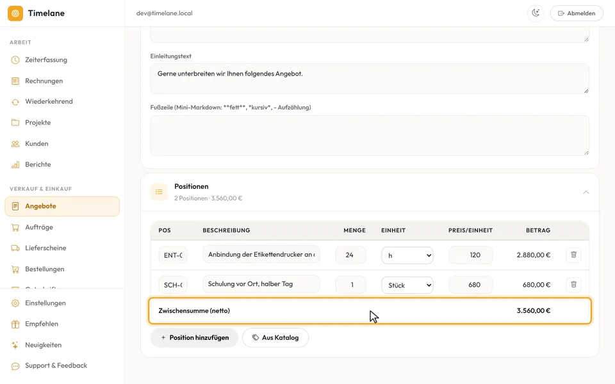The image size is (615, 384).
Task: Click the Fußzeile text area
Action: [370, 136]
